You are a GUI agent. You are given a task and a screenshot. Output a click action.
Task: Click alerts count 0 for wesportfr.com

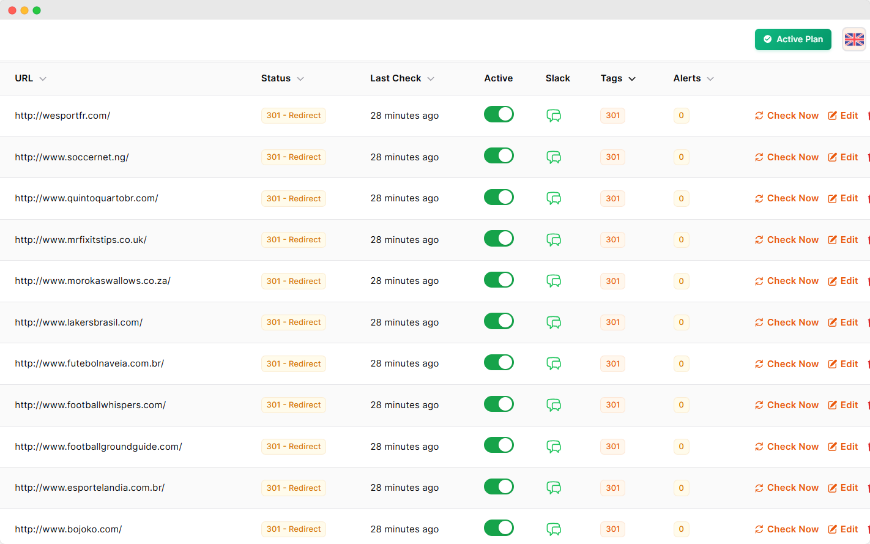[x=681, y=116]
